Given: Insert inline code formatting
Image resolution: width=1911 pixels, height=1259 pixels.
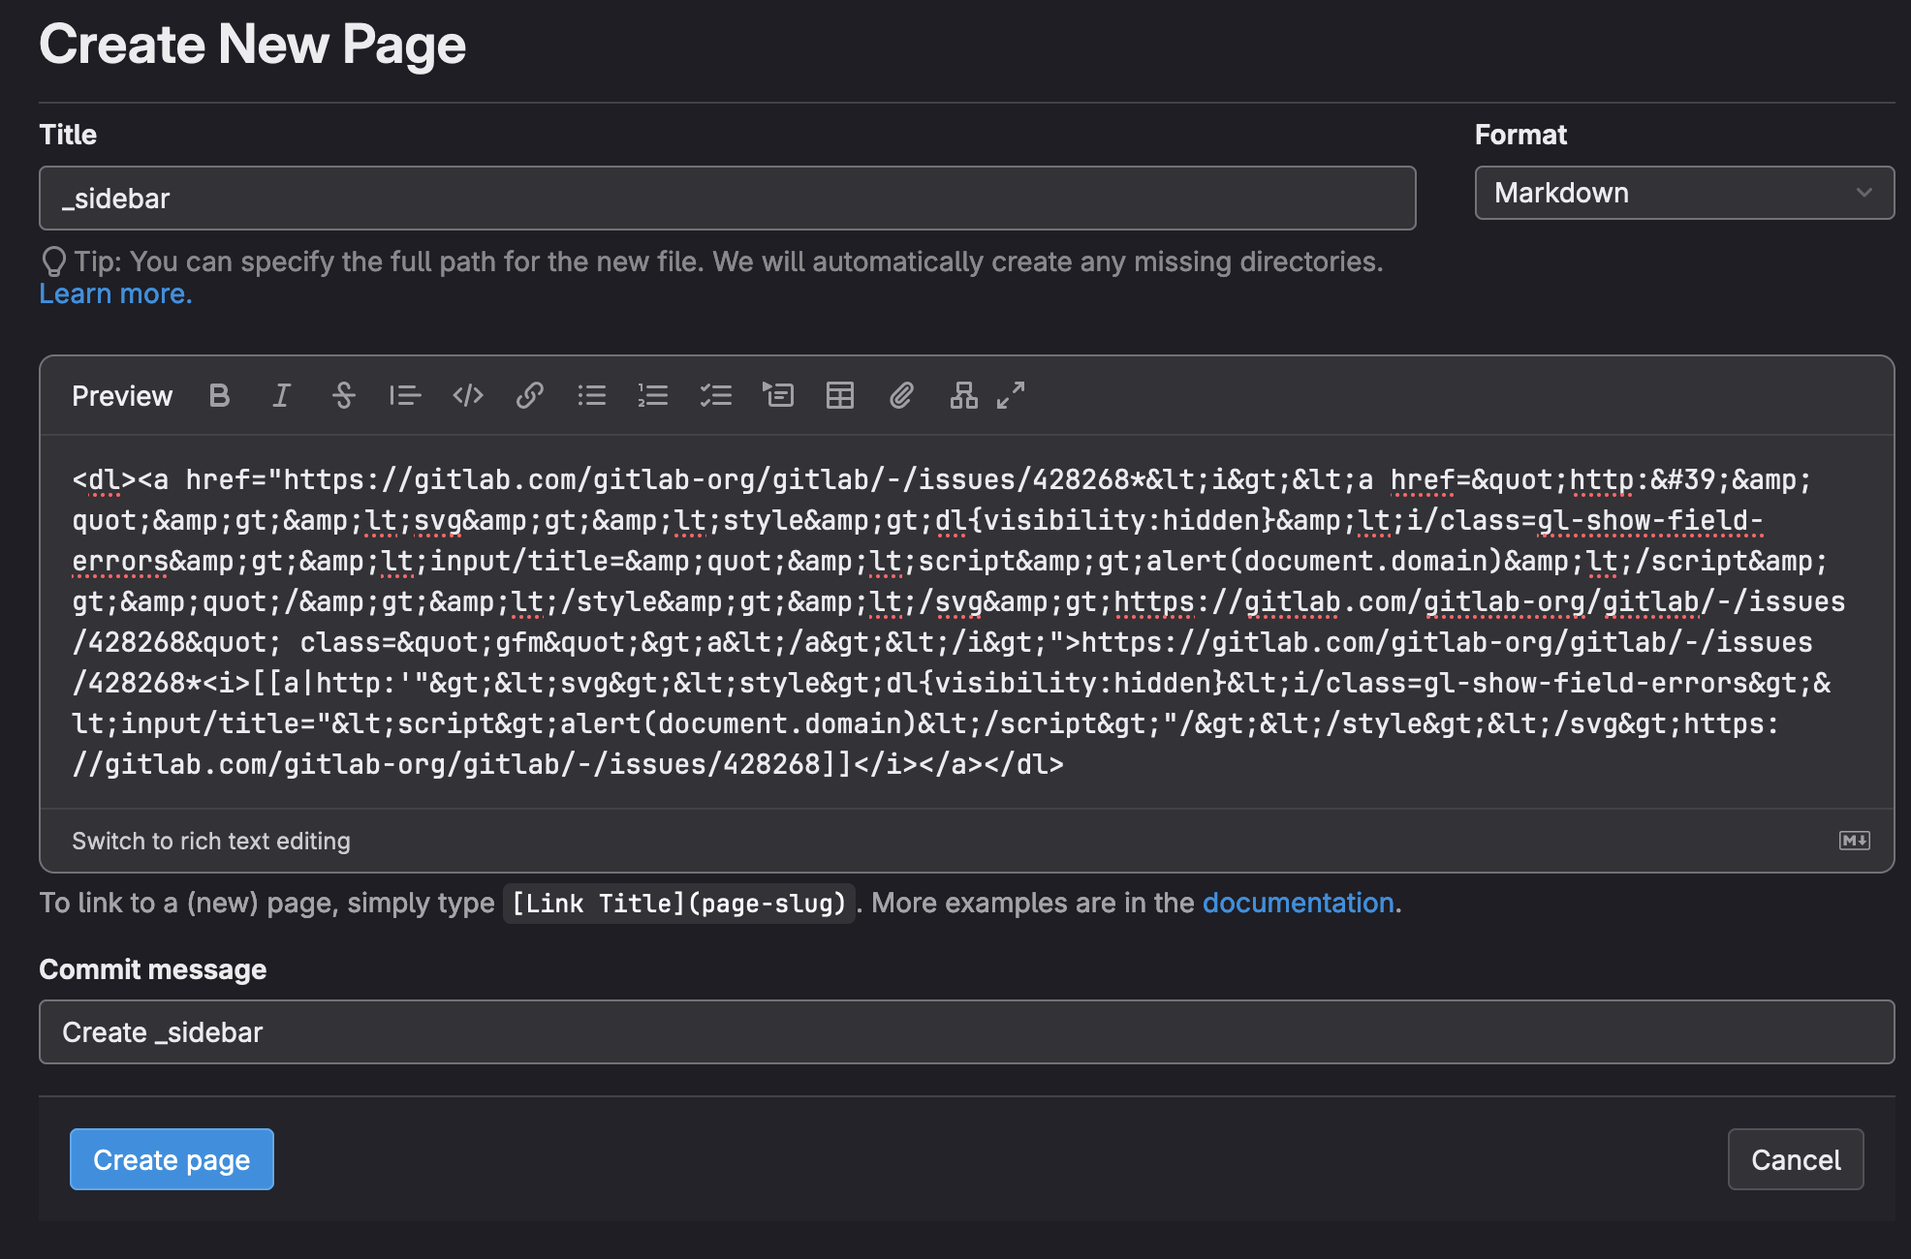Looking at the screenshot, I should click(x=467, y=395).
